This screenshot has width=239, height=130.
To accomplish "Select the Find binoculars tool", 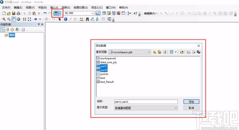I will [87, 19].
